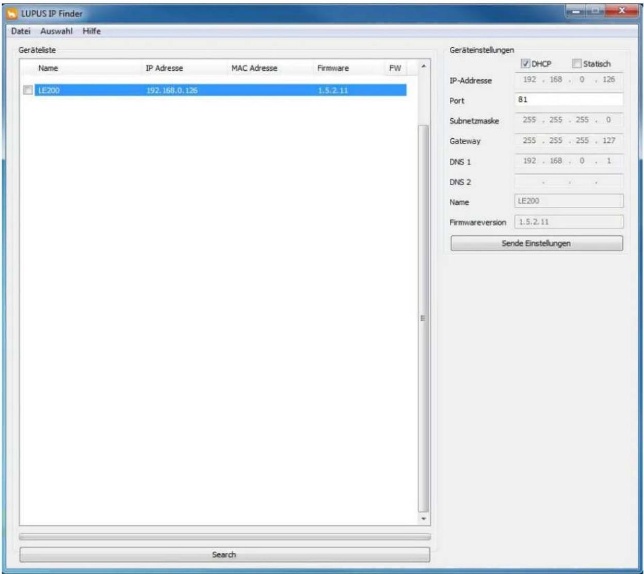Close the LUPUS IP Finder window
Screen dimensions: 644x574
[x=621, y=10]
